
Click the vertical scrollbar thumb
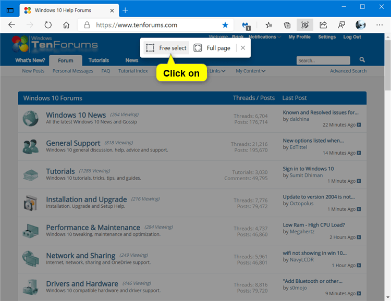click(x=388, y=65)
